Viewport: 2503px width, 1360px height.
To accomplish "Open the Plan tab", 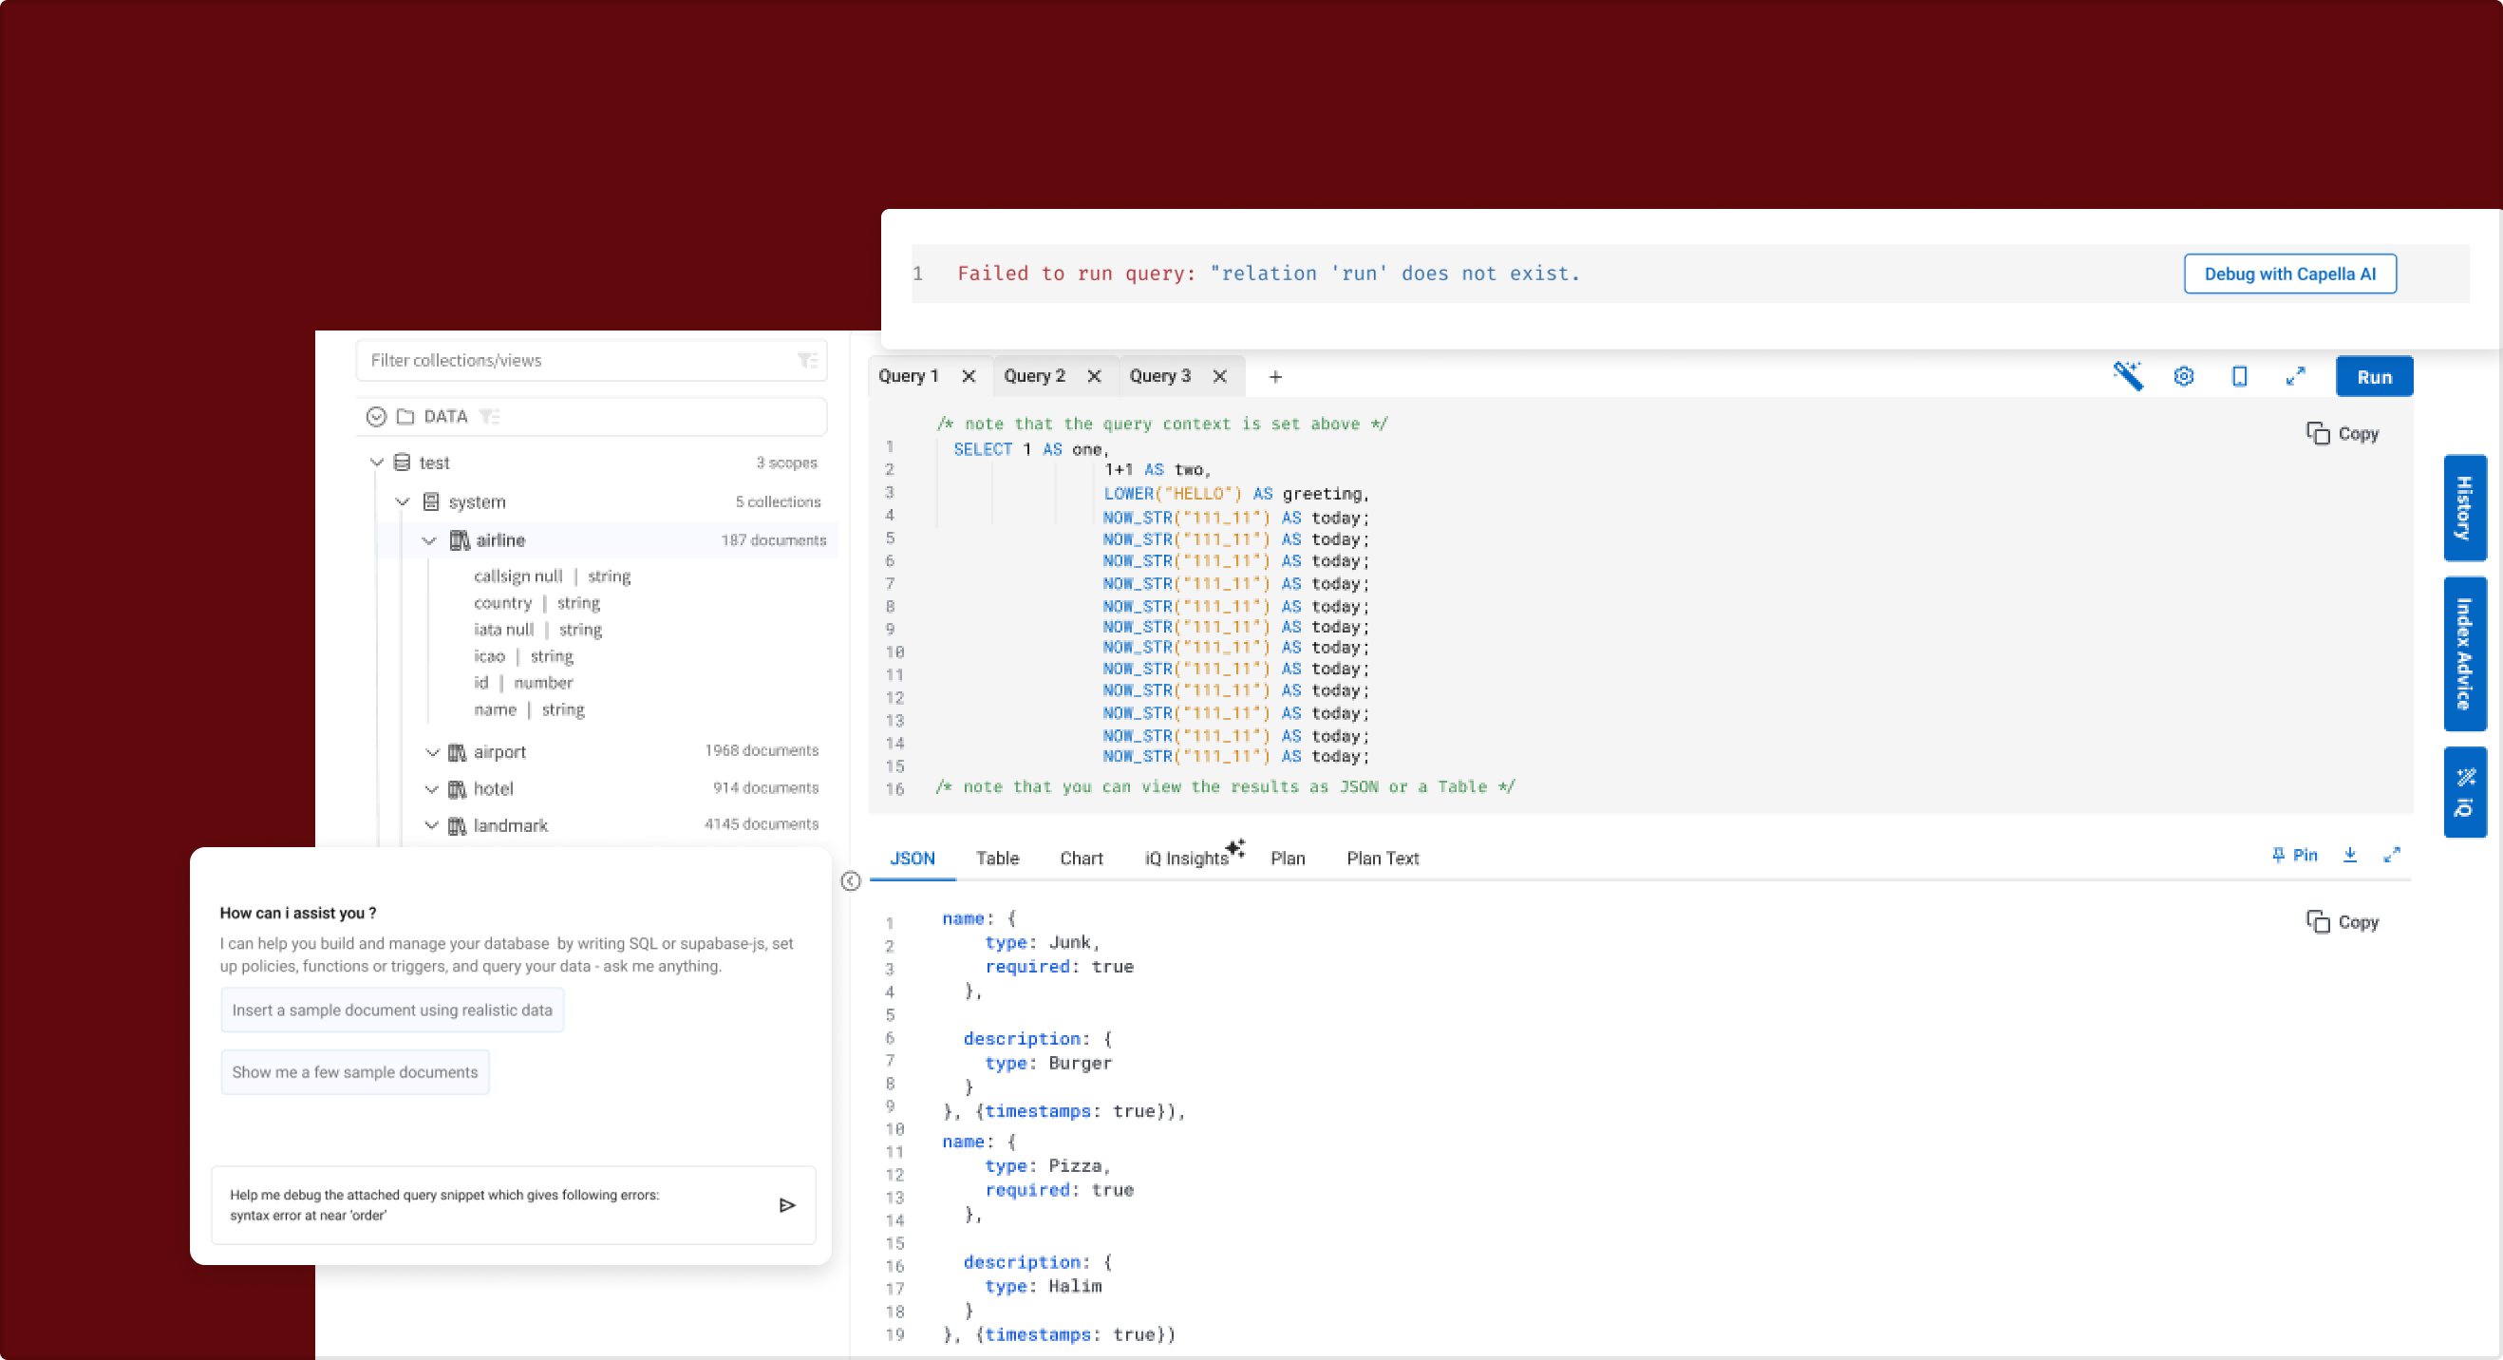I will (1288, 859).
